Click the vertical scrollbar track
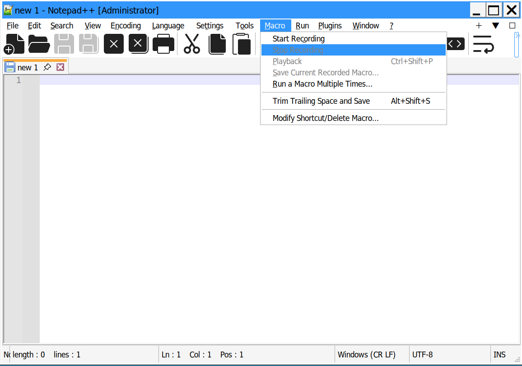The height and width of the screenshot is (366, 522). point(518,203)
